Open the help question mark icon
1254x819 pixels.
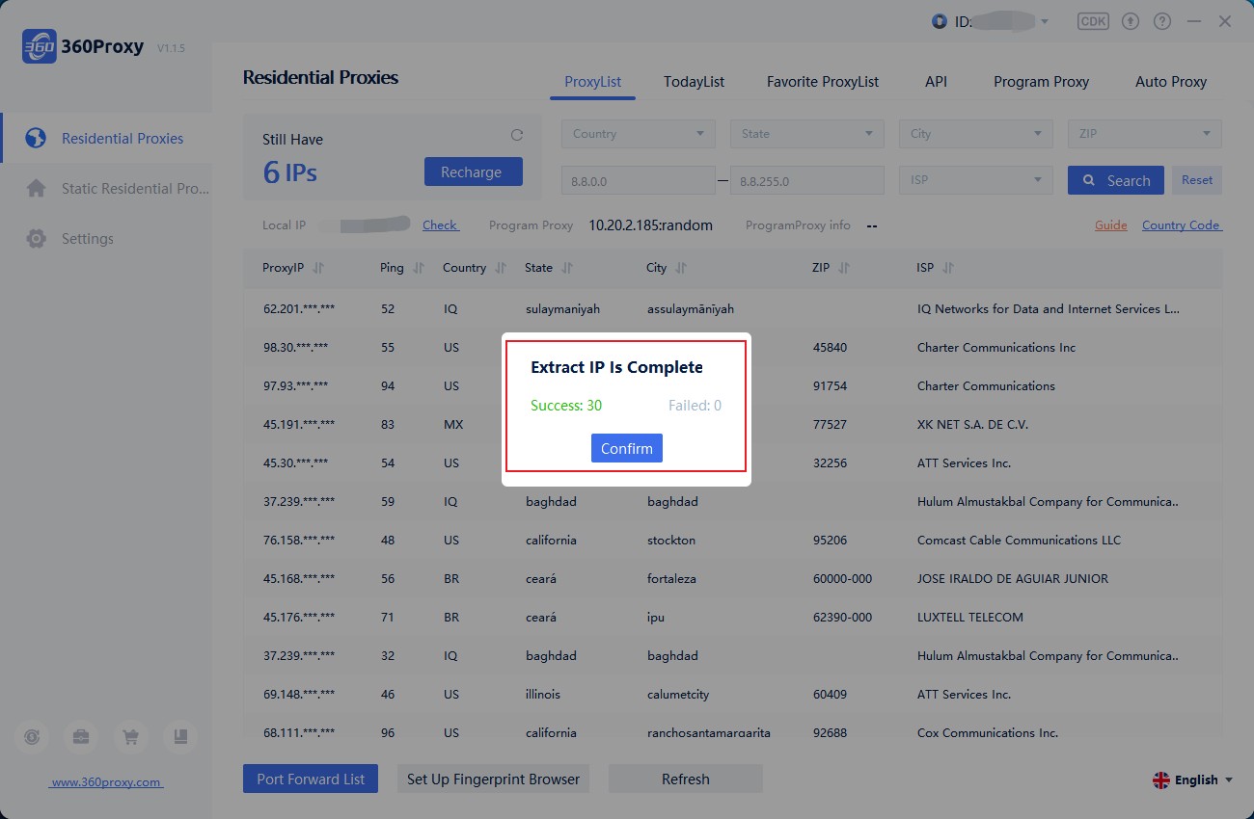point(1162,21)
